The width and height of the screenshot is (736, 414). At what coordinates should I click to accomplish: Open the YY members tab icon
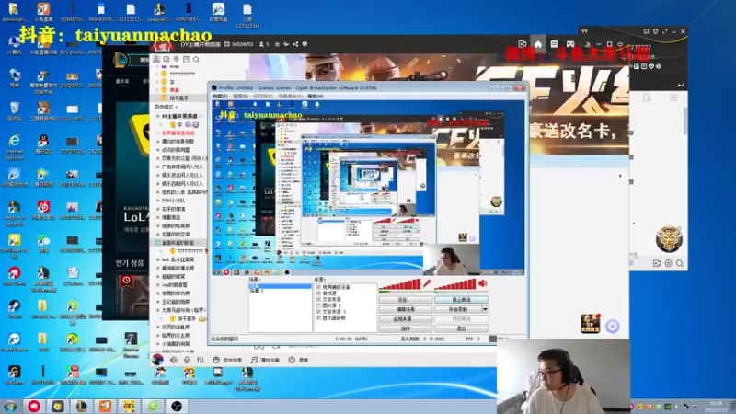(x=156, y=59)
